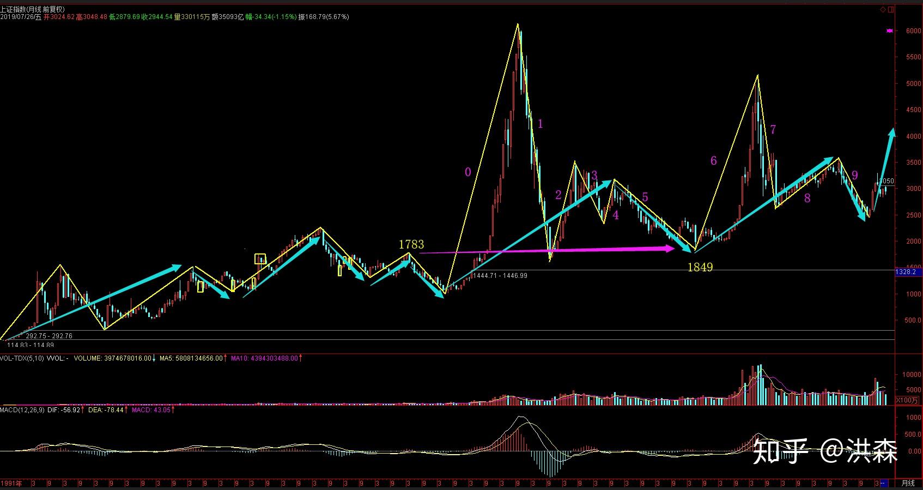The width and height of the screenshot is (923, 490).
Task: Click the blue highlighted date cell on time axis
Action: [884, 483]
